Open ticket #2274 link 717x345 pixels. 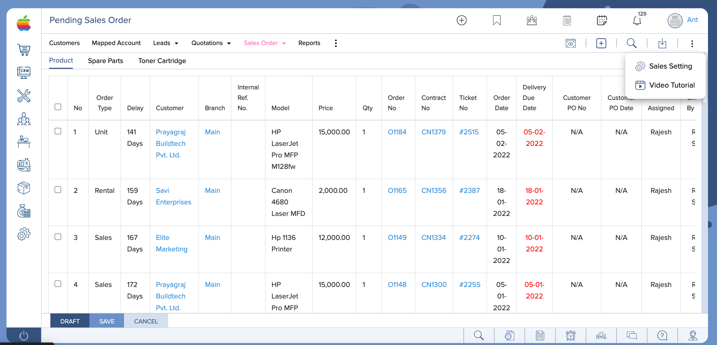click(x=469, y=238)
